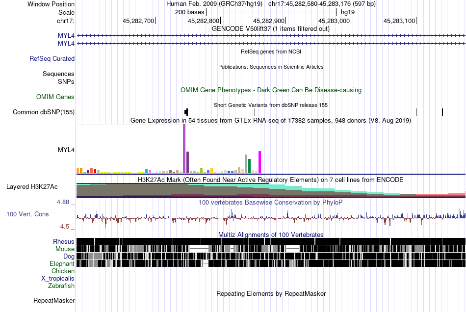Click the Basewise Conservation by PhyloP title
Viewport: 466px width, 312px height.
pos(271,202)
